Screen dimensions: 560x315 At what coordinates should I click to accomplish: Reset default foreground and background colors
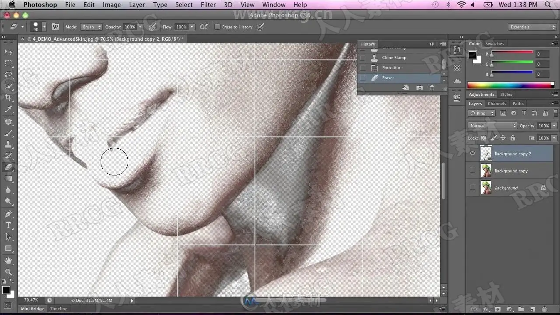coord(5,281)
